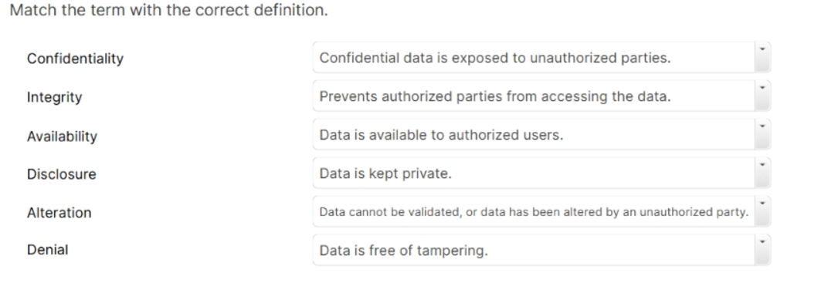This screenshot has width=828, height=293.
Task: Select the 'Confidential data is exposed' combo box
Action: 541,57
